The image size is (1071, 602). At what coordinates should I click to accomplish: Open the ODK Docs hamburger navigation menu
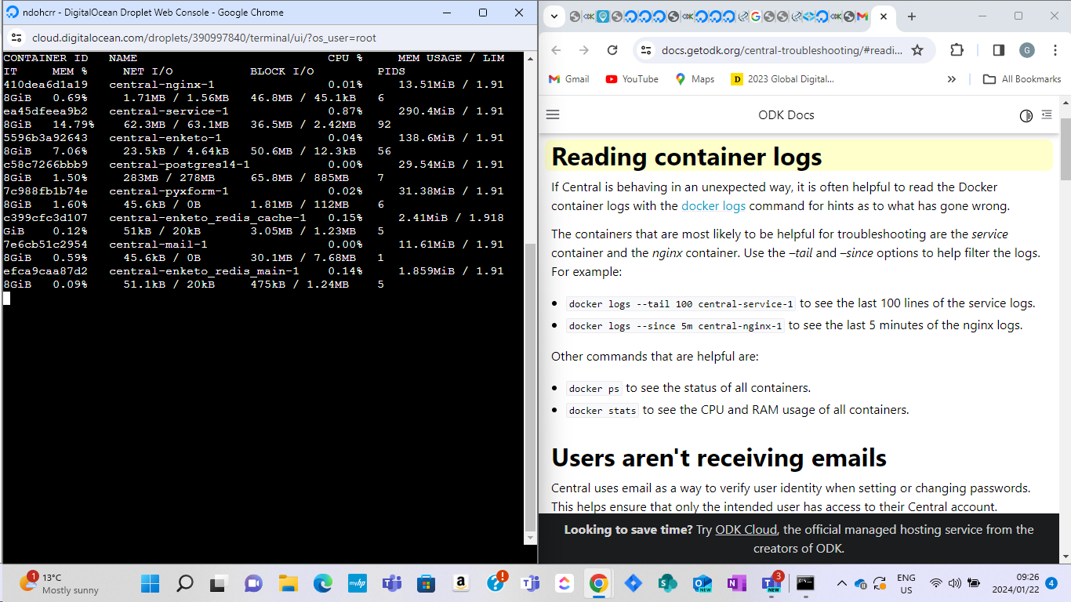pyautogui.click(x=553, y=115)
